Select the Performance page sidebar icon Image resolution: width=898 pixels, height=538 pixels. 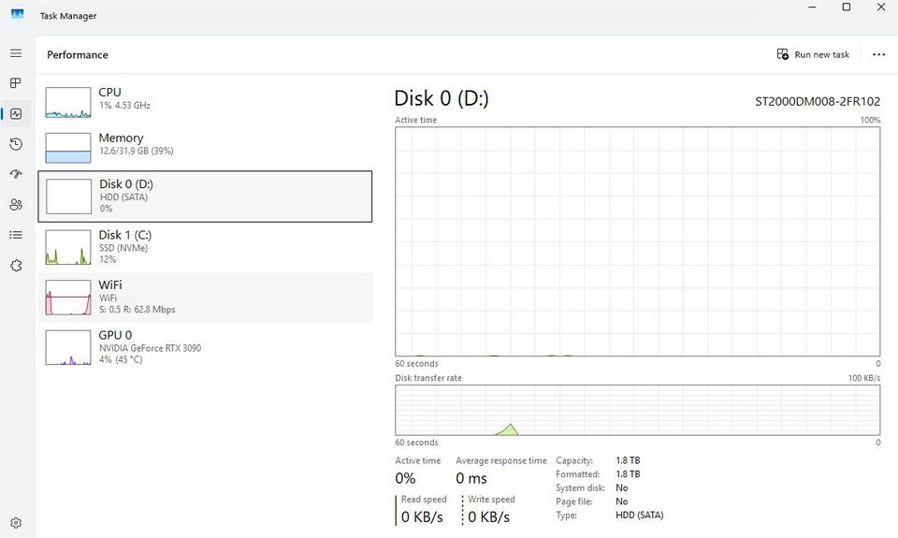click(x=16, y=113)
